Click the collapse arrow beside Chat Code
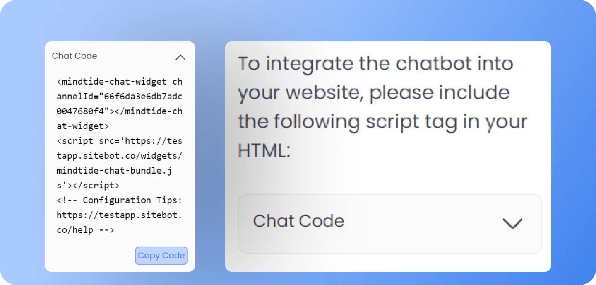This screenshot has height=285, width=596. coord(180,57)
